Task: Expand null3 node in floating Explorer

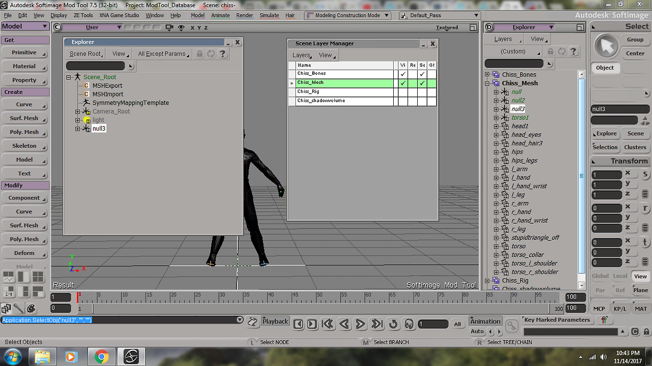Action: click(77, 129)
